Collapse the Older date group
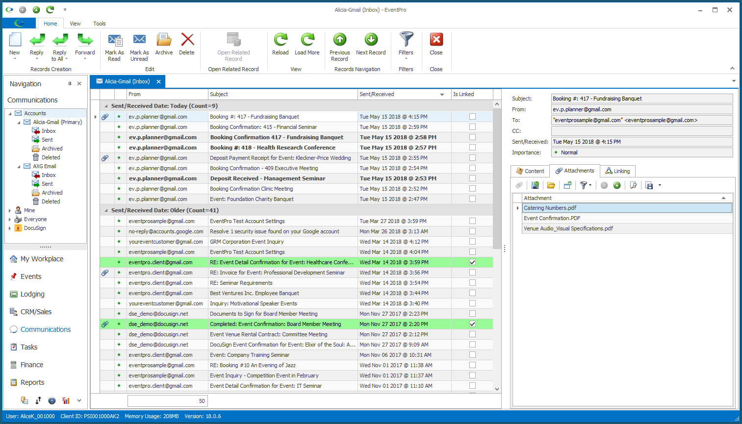Image resolution: width=742 pixels, height=424 pixels. pyautogui.click(x=106, y=210)
